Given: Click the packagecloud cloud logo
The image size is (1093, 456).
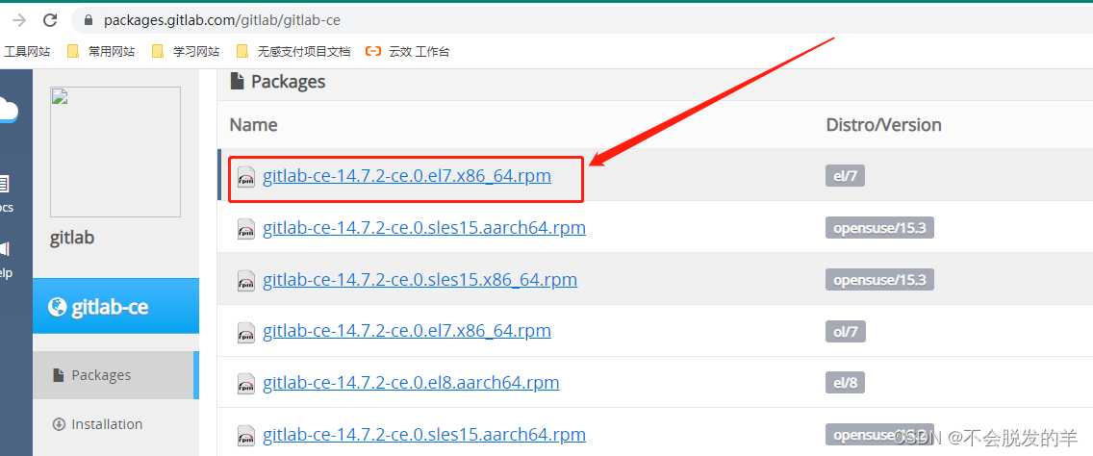Looking at the screenshot, I should [x=8, y=111].
